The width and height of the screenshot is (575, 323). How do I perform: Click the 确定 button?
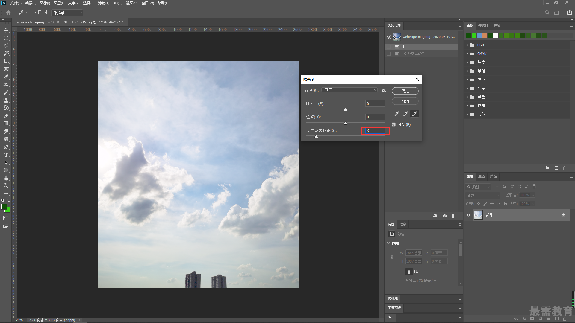point(405,91)
